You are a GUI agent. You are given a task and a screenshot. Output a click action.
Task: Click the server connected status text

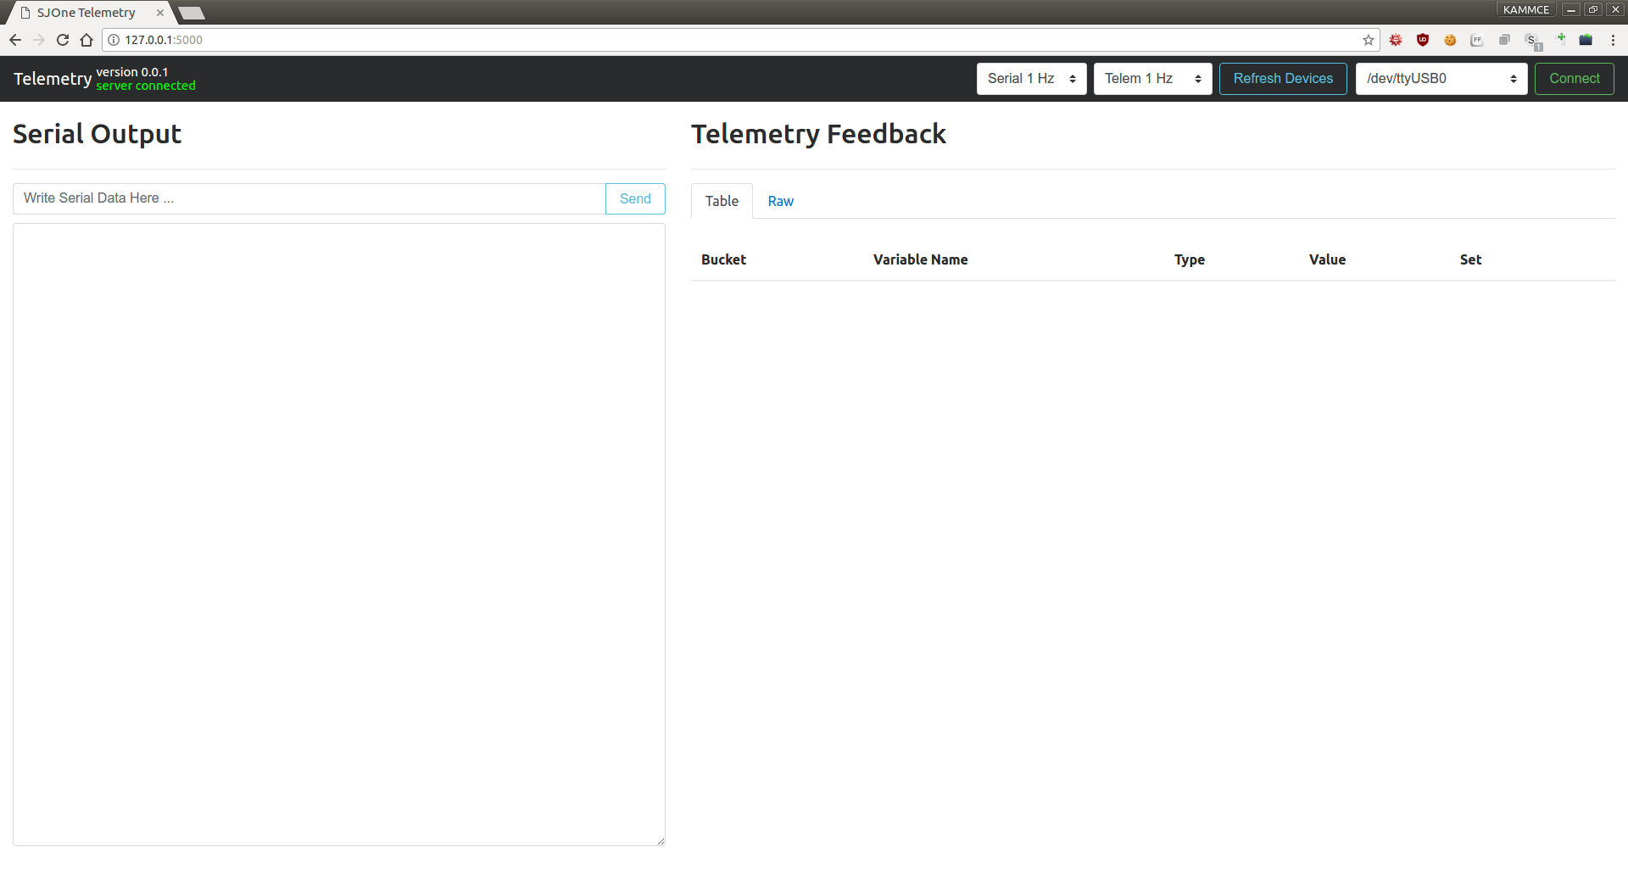(x=146, y=86)
